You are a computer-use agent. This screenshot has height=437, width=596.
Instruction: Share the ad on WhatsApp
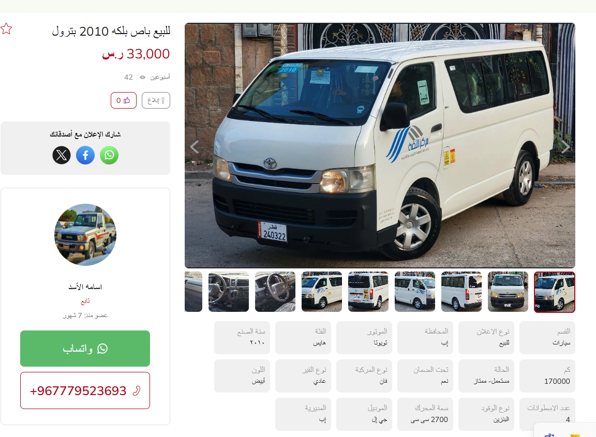tap(109, 155)
